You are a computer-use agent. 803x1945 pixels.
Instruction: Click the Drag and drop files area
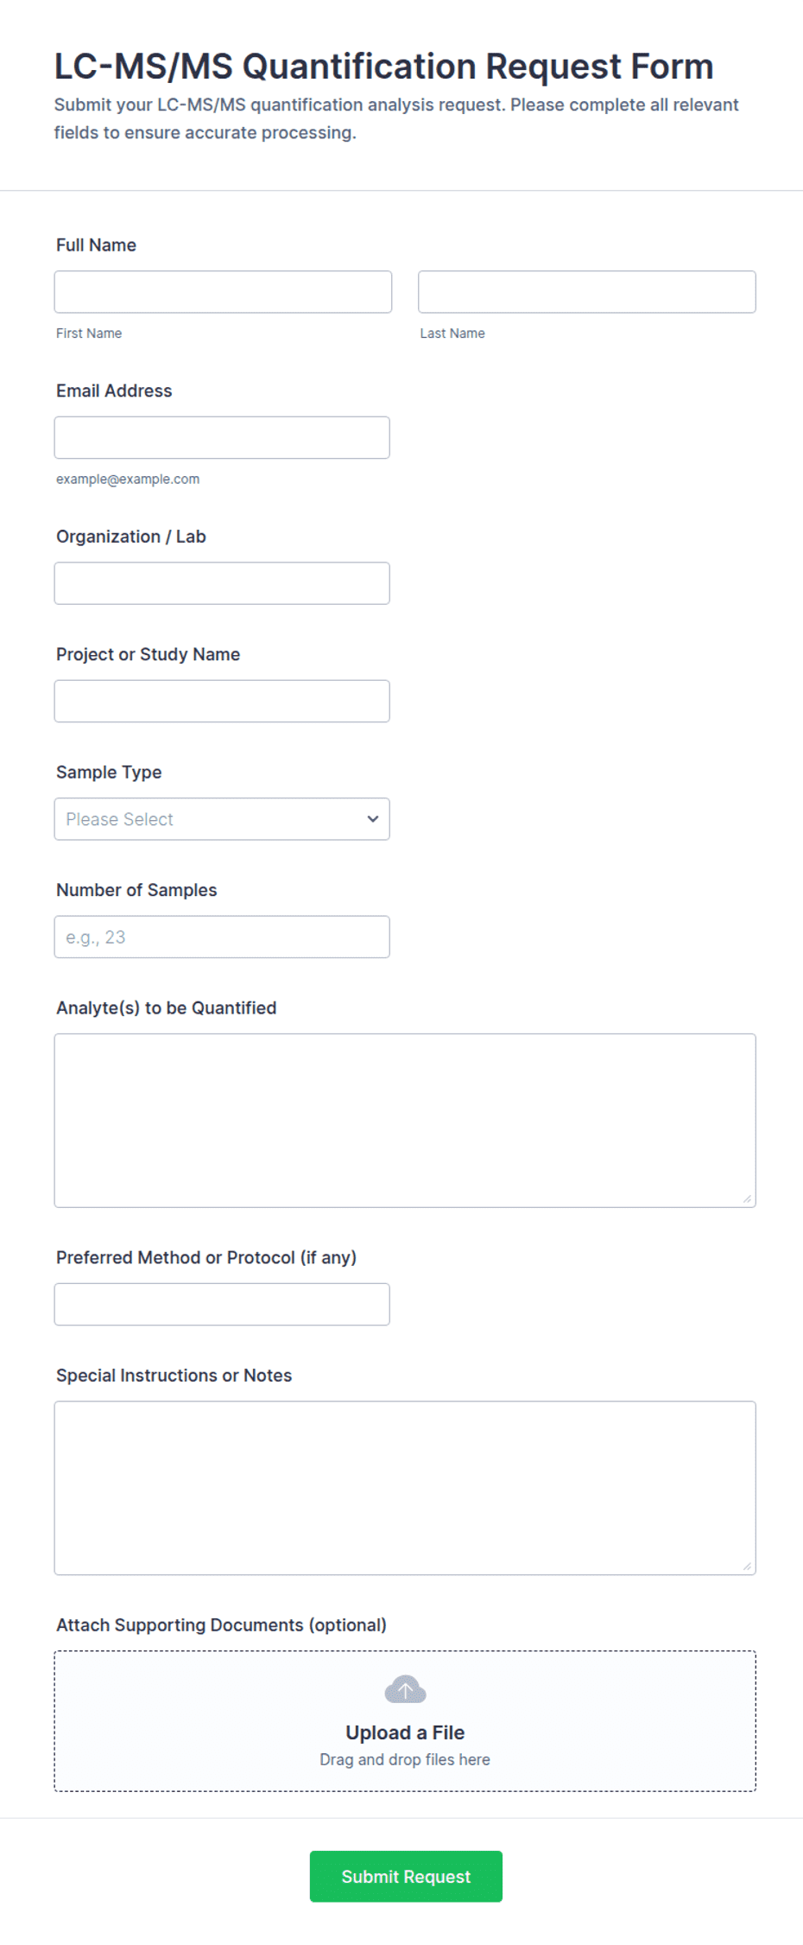(x=405, y=1721)
